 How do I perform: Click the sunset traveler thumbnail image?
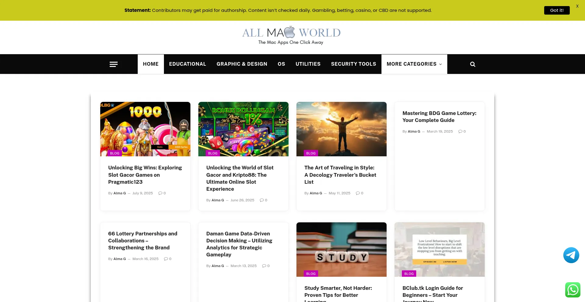click(x=342, y=129)
